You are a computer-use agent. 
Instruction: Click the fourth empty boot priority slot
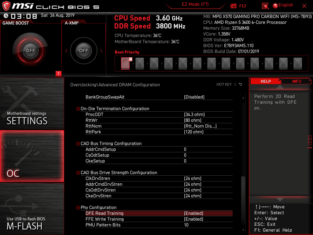pos(183,64)
